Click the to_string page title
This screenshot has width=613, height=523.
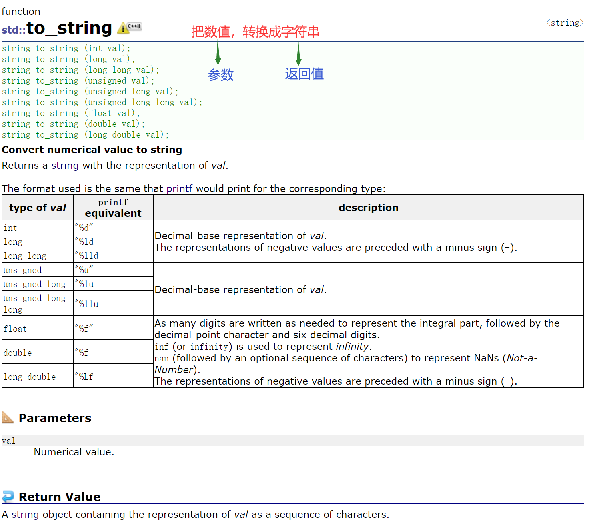[69, 28]
